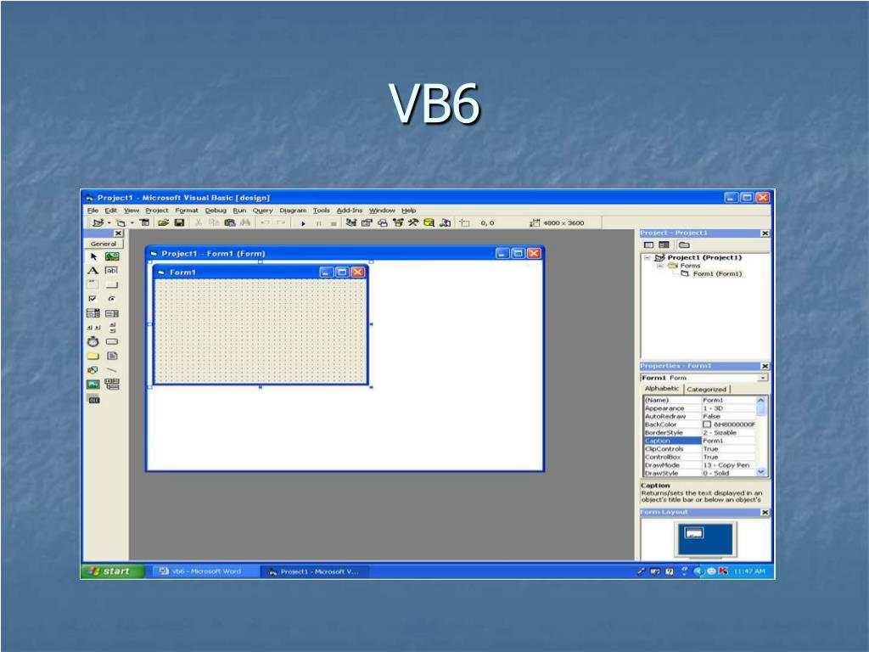Click the form thumbnail in Form Layout
This screenshot has height=652, width=869.
click(694, 533)
